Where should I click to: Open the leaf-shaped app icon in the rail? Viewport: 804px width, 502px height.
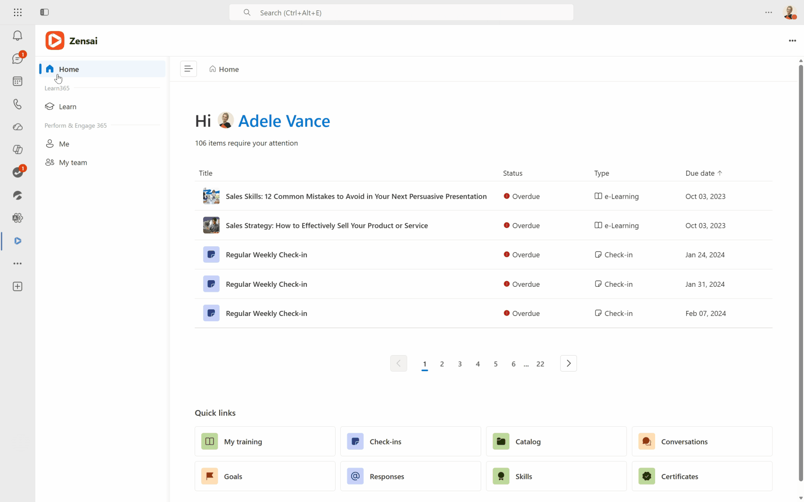17,195
